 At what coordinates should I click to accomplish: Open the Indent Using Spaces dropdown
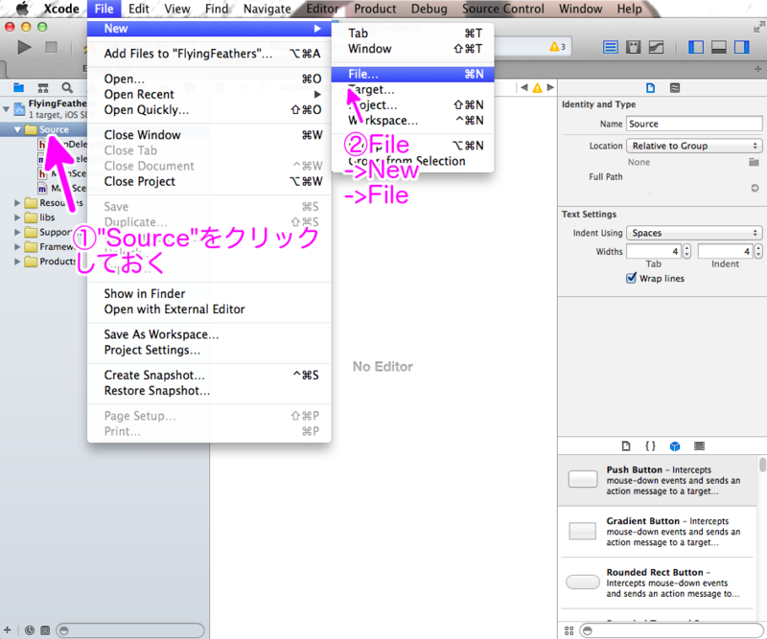(x=693, y=233)
